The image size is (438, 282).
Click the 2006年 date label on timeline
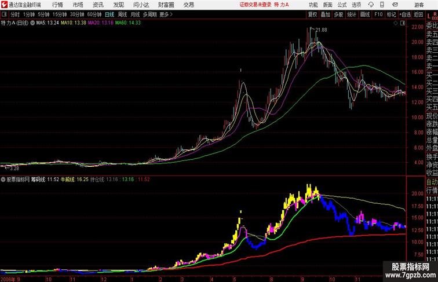[8, 279]
